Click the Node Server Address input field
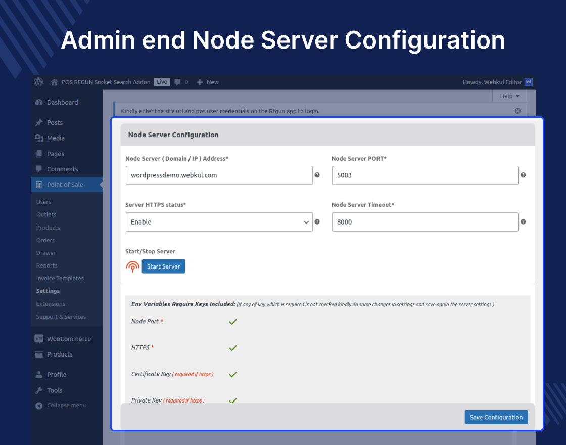Screen dimensions: 566x445 click(x=219, y=175)
